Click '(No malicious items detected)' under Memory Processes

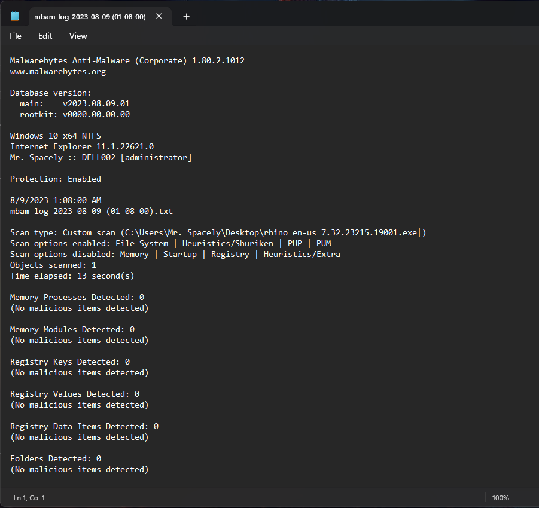(x=80, y=308)
